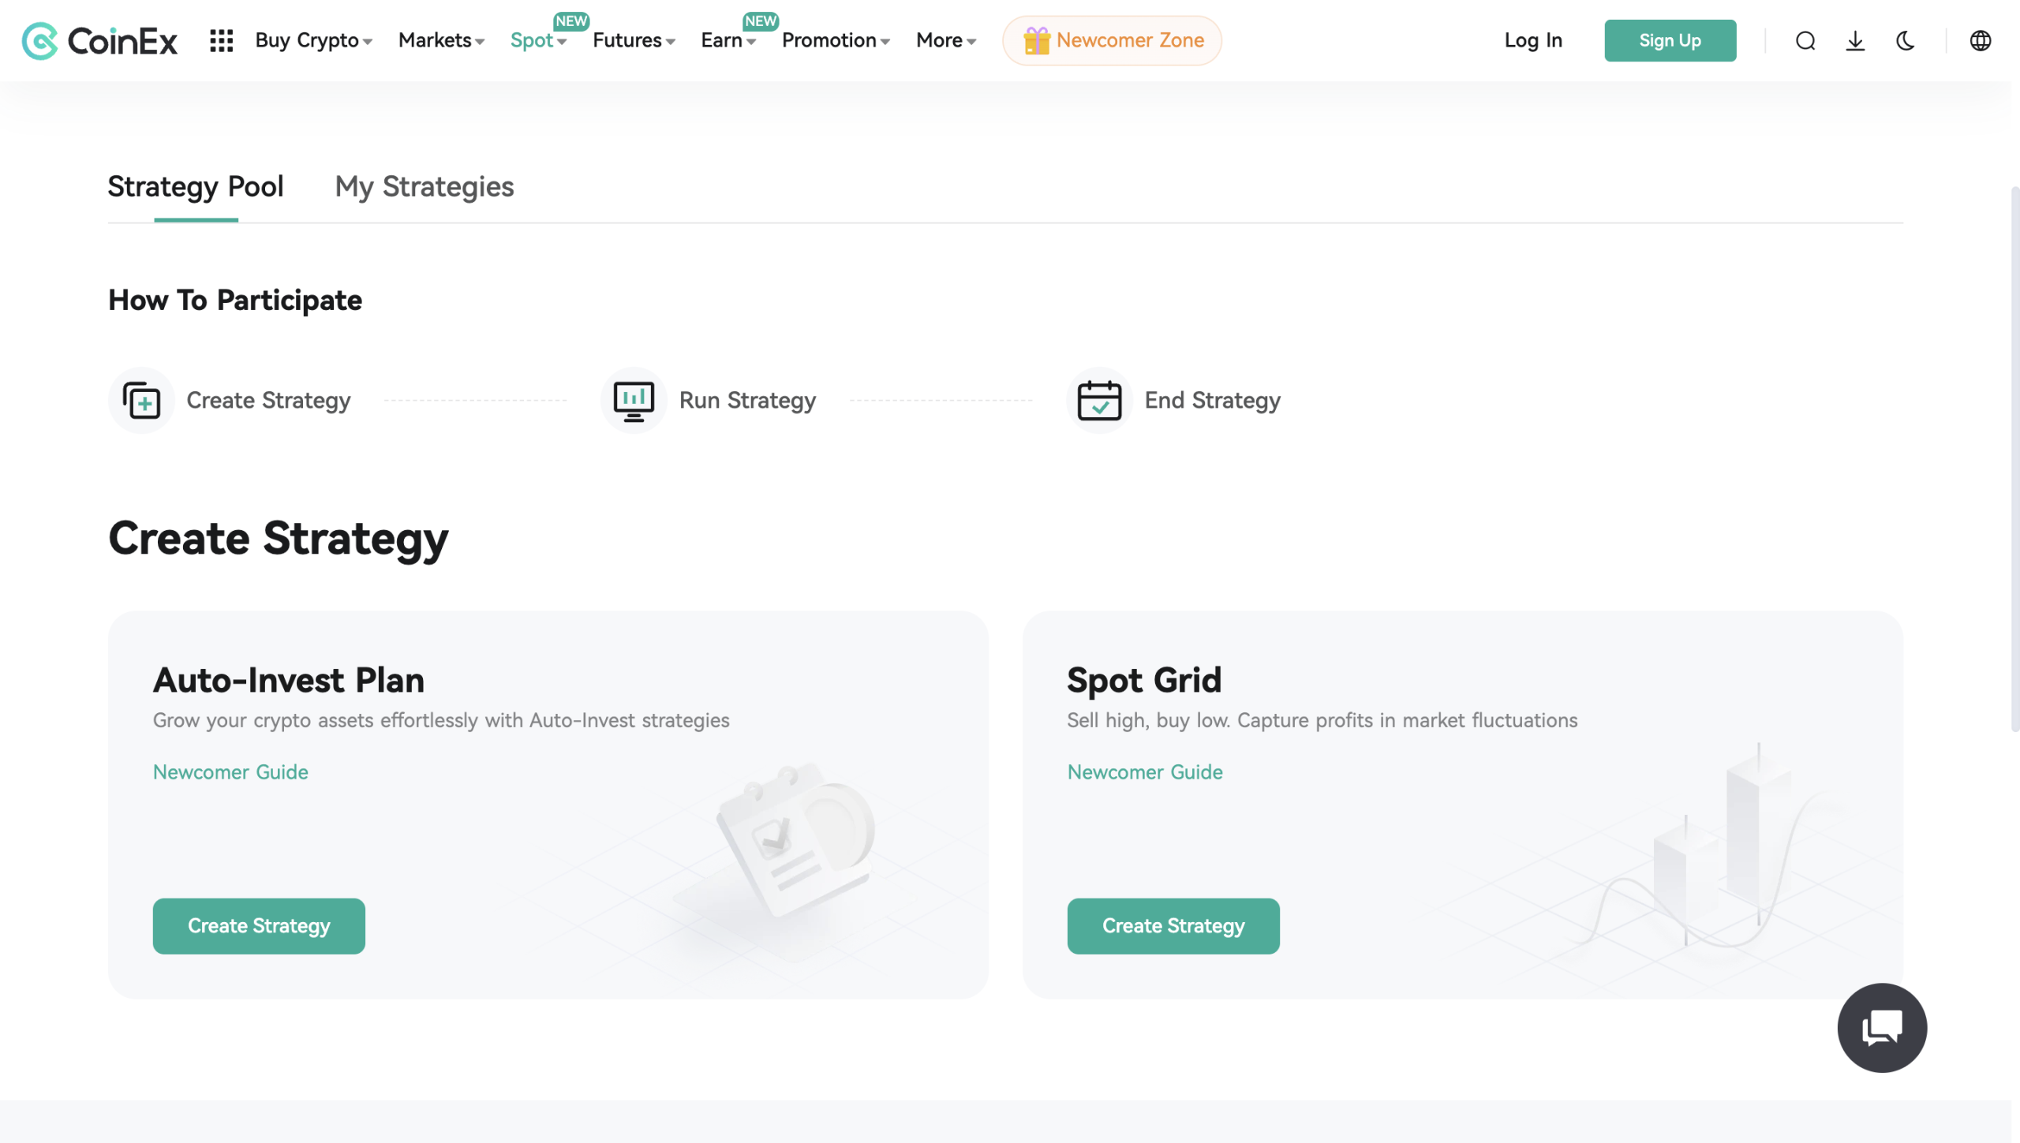Click the CoinEx logo
This screenshot has height=1143, width=2020.
click(99, 41)
